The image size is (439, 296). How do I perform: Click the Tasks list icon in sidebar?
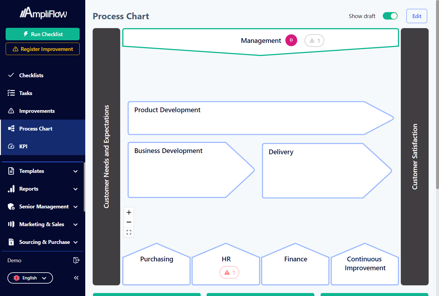[11, 93]
